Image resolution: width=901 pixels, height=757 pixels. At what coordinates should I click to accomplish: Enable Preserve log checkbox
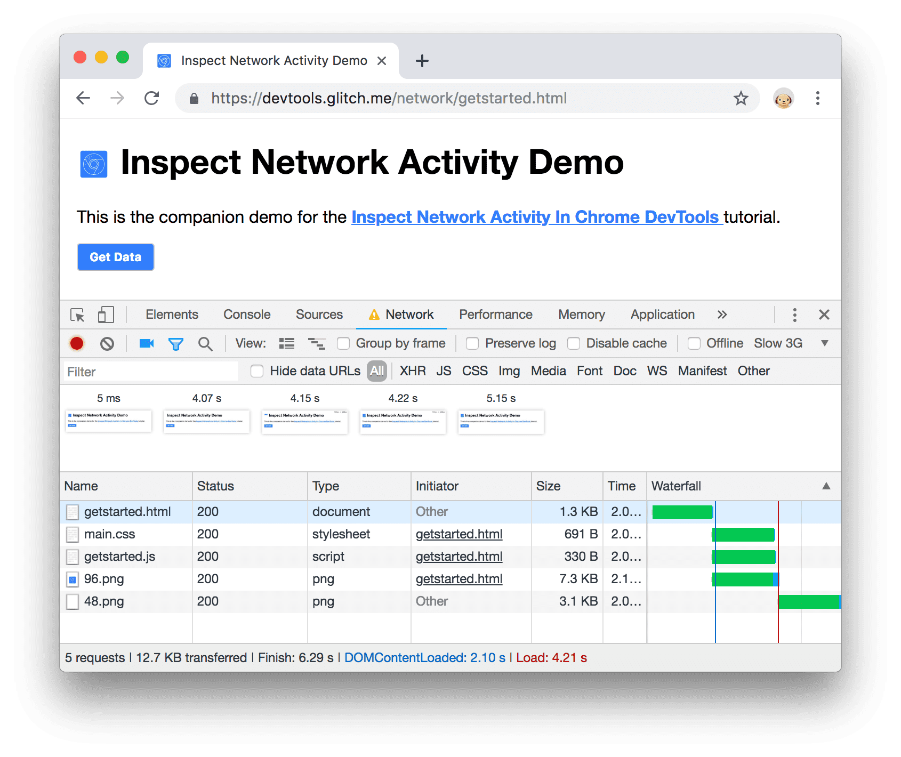pyautogui.click(x=472, y=343)
